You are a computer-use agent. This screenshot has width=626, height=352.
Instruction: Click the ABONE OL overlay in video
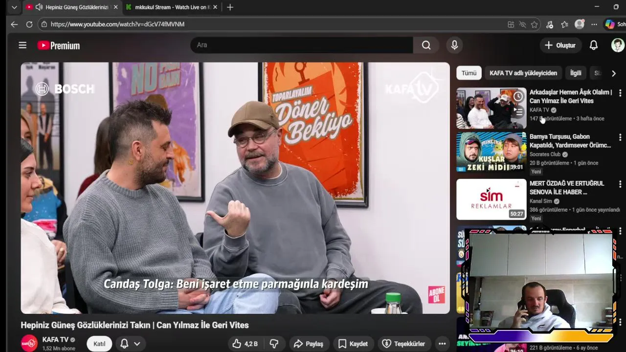coord(436,295)
